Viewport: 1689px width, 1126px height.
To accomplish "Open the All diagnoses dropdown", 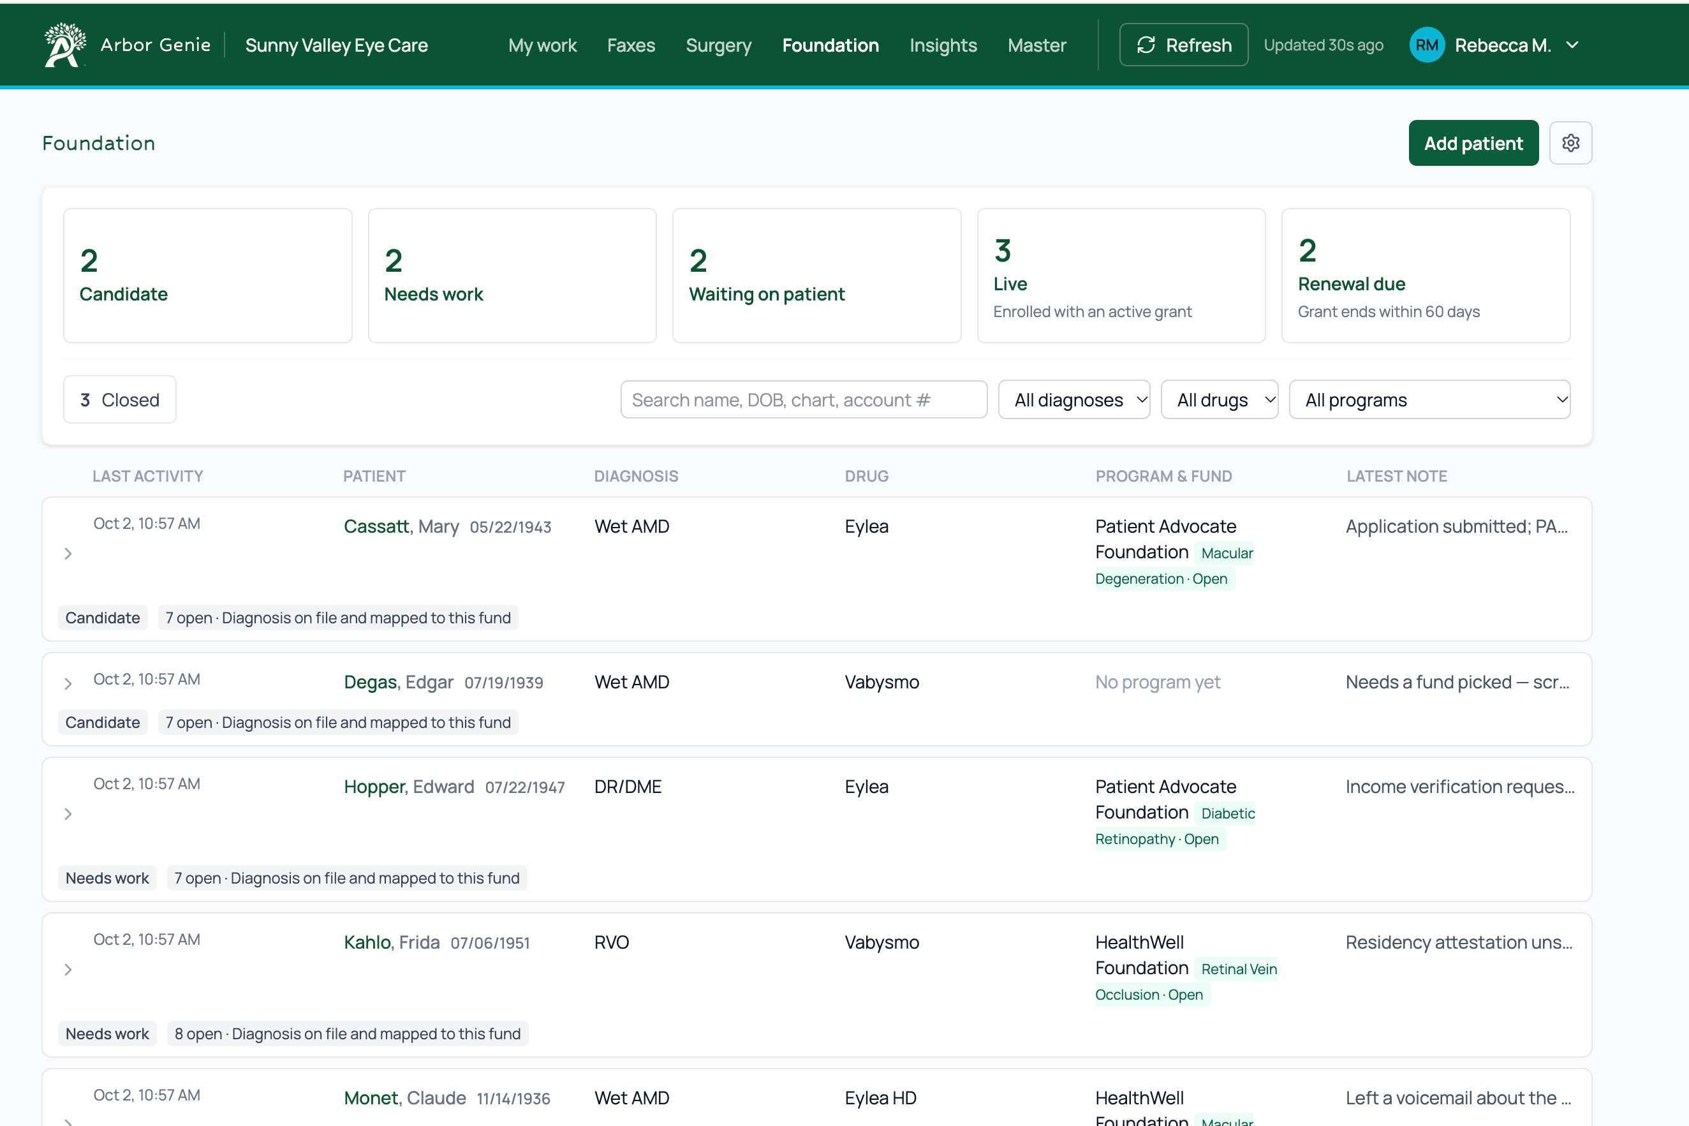I will click(x=1074, y=399).
